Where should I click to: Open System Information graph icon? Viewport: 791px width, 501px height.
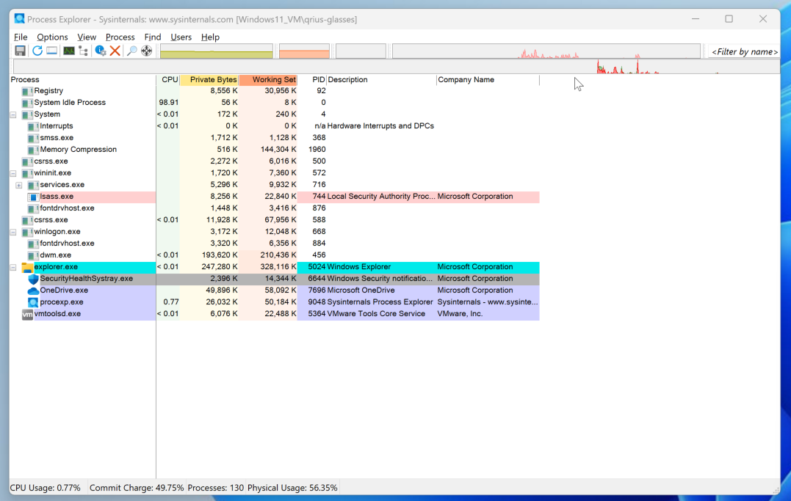68,51
